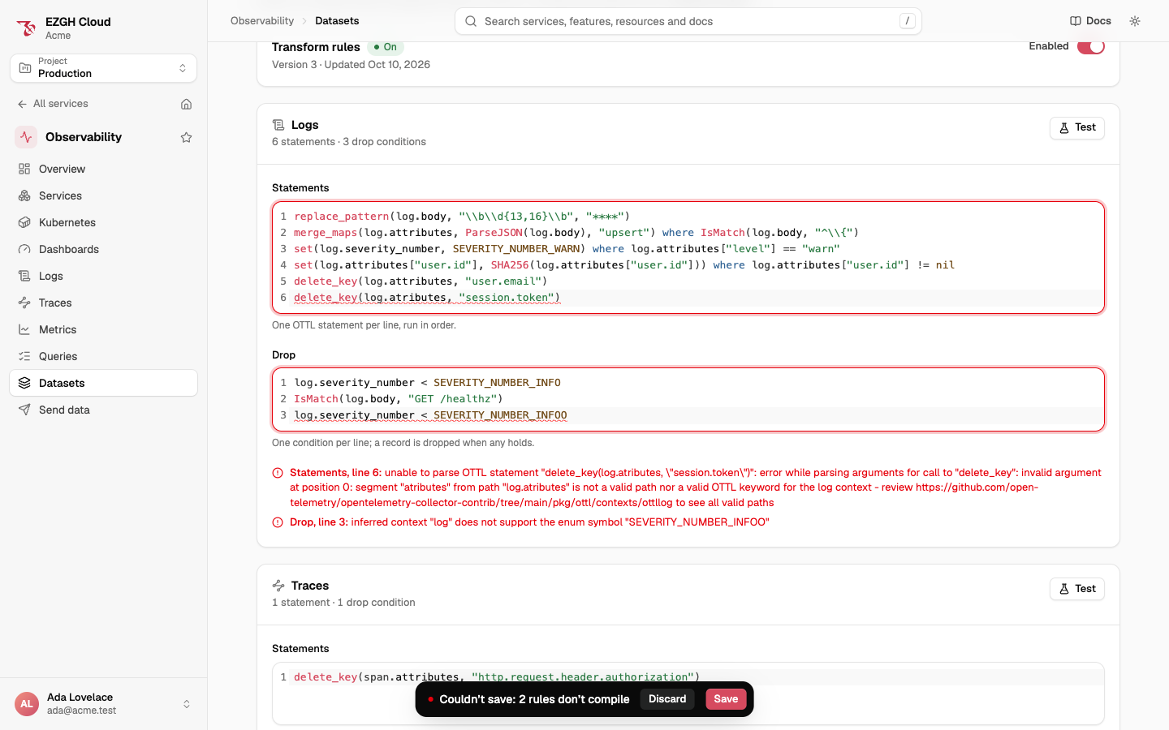Save the transform rules

coord(726,699)
